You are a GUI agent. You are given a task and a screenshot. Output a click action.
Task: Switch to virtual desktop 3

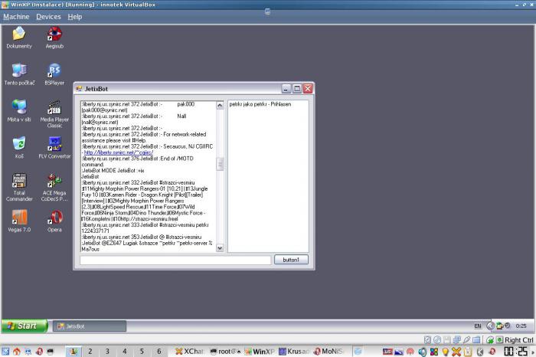107,351
